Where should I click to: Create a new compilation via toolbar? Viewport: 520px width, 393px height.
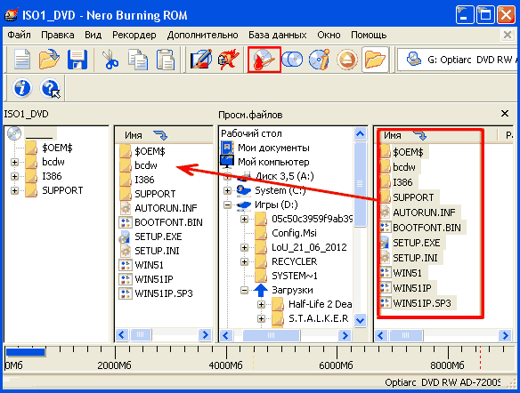22,60
